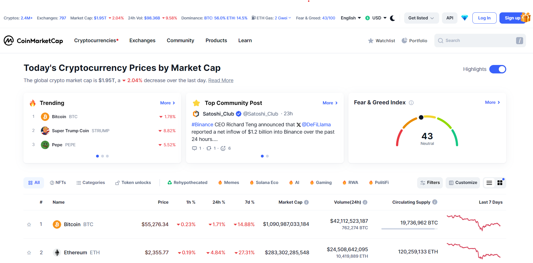
Task: Click inside the Search input field
Action: coord(480,41)
